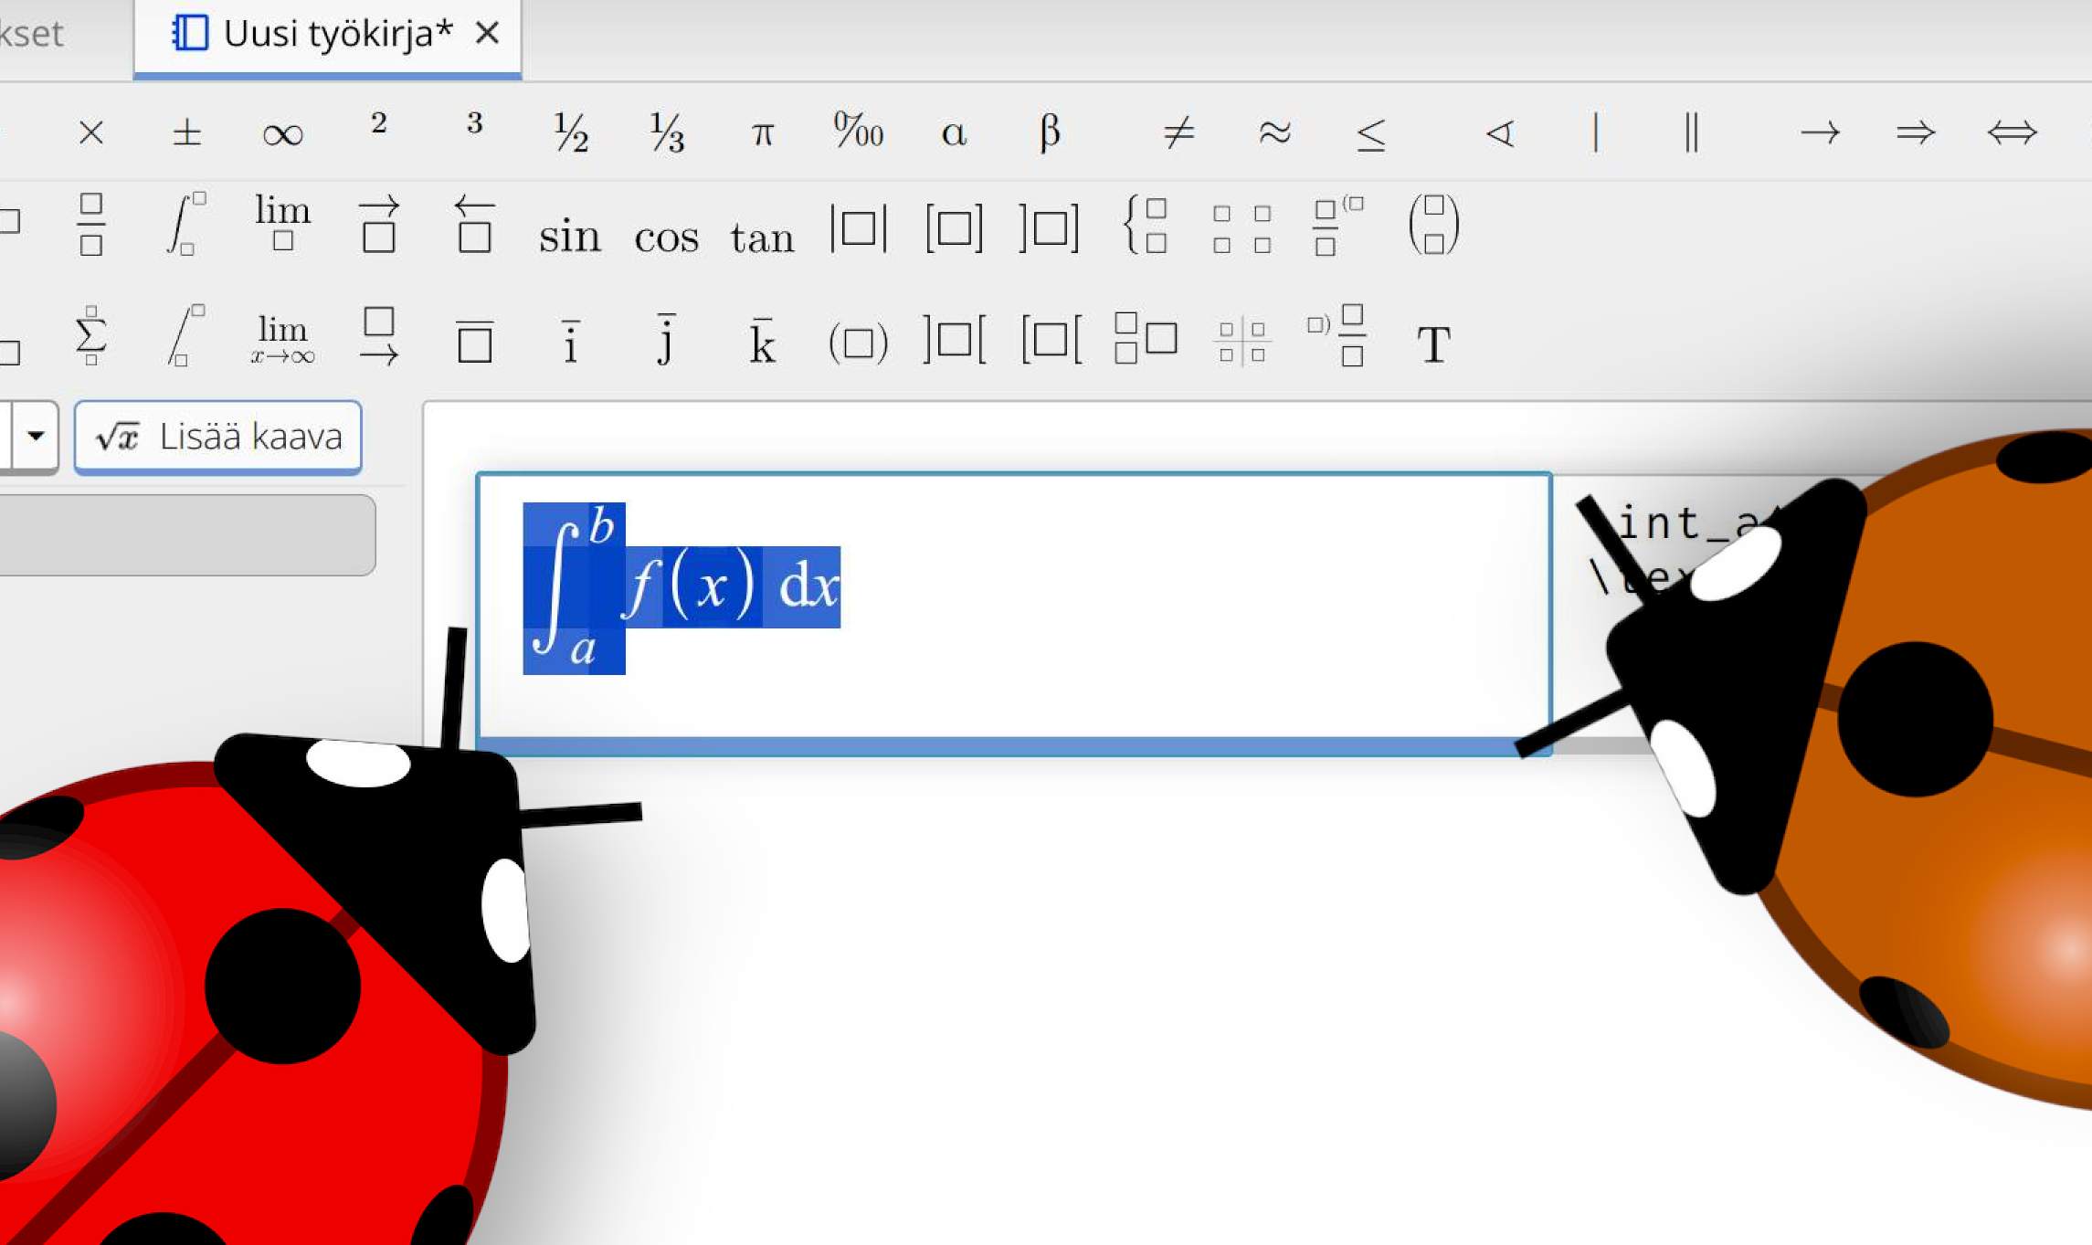The width and height of the screenshot is (2092, 1245).
Task: Insert the infinity symbol
Action: 282,134
